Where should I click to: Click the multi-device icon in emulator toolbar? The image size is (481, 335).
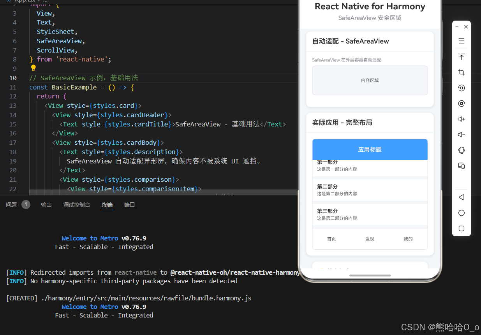click(x=462, y=166)
